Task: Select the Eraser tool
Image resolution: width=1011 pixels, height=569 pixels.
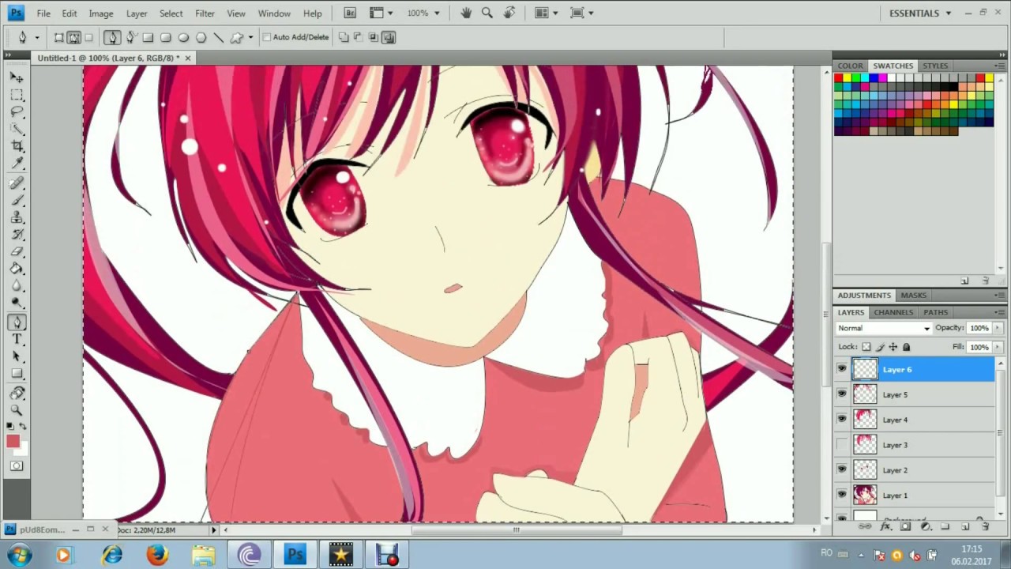Action: tap(17, 253)
